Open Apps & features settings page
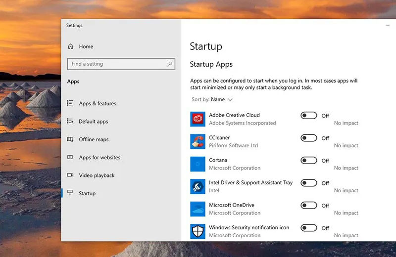Image resolution: width=396 pixels, height=257 pixels. pos(97,104)
